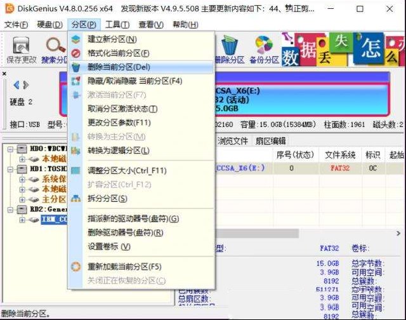406x320 pixels.
Task: Open the 文件(F) menu
Action: point(16,25)
